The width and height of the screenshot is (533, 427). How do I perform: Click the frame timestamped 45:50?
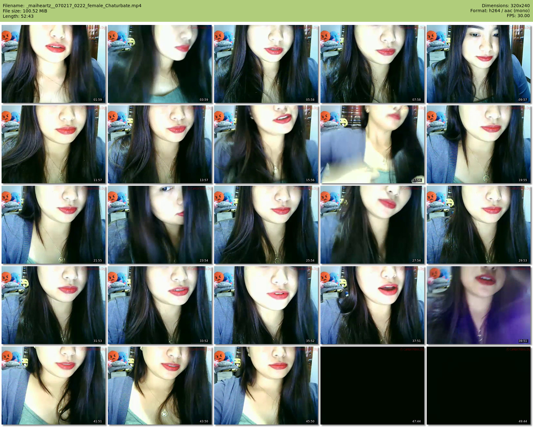click(x=266, y=386)
